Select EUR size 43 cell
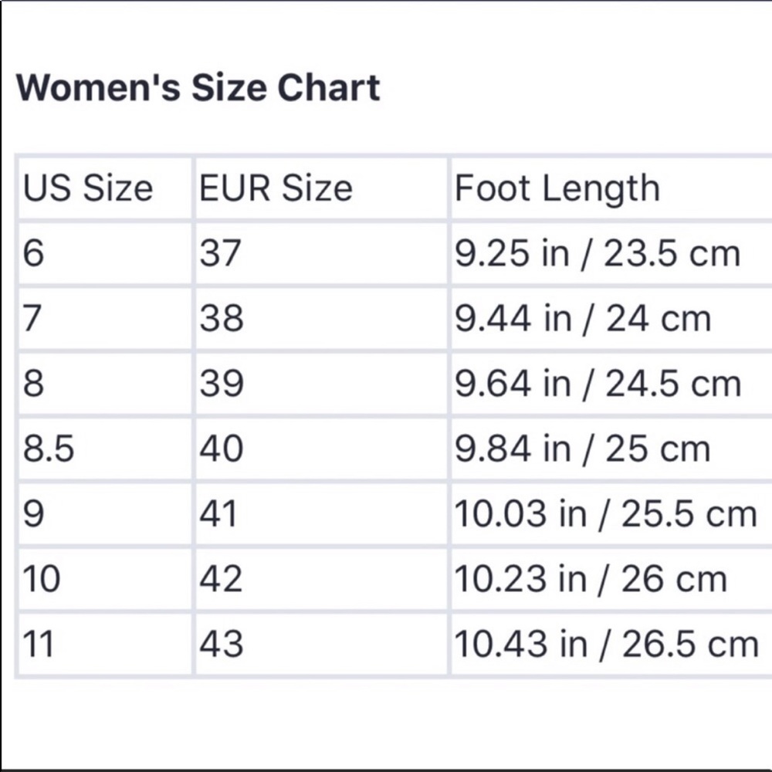This screenshot has width=772, height=772. click(221, 644)
